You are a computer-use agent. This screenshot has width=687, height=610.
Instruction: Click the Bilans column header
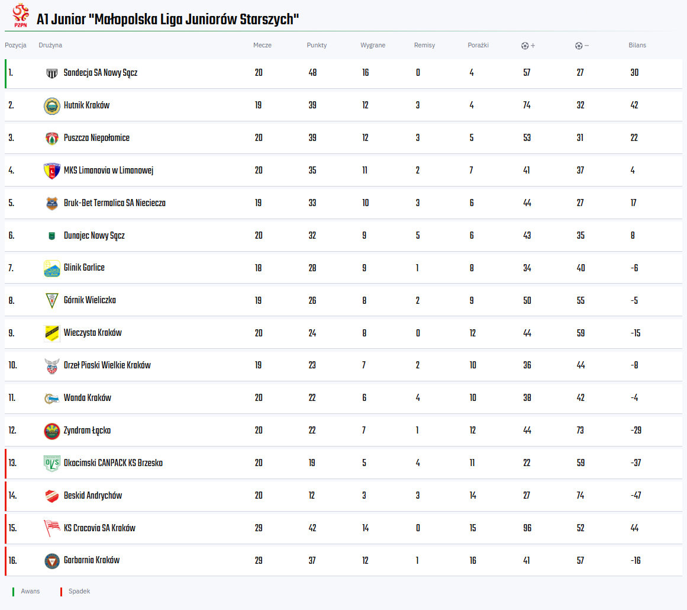pyautogui.click(x=637, y=46)
